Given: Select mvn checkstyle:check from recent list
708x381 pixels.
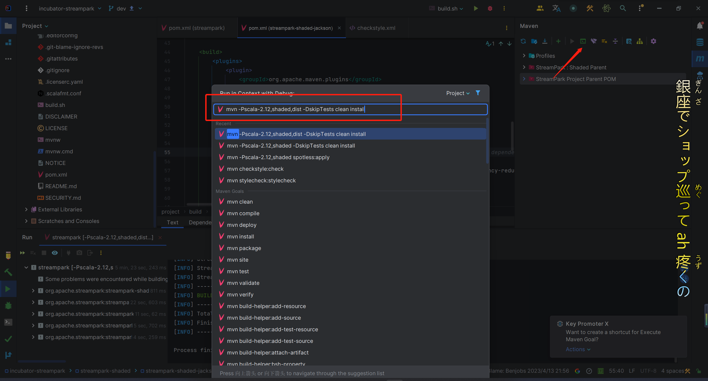Looking at the screenshot, I should click(255, 169).
